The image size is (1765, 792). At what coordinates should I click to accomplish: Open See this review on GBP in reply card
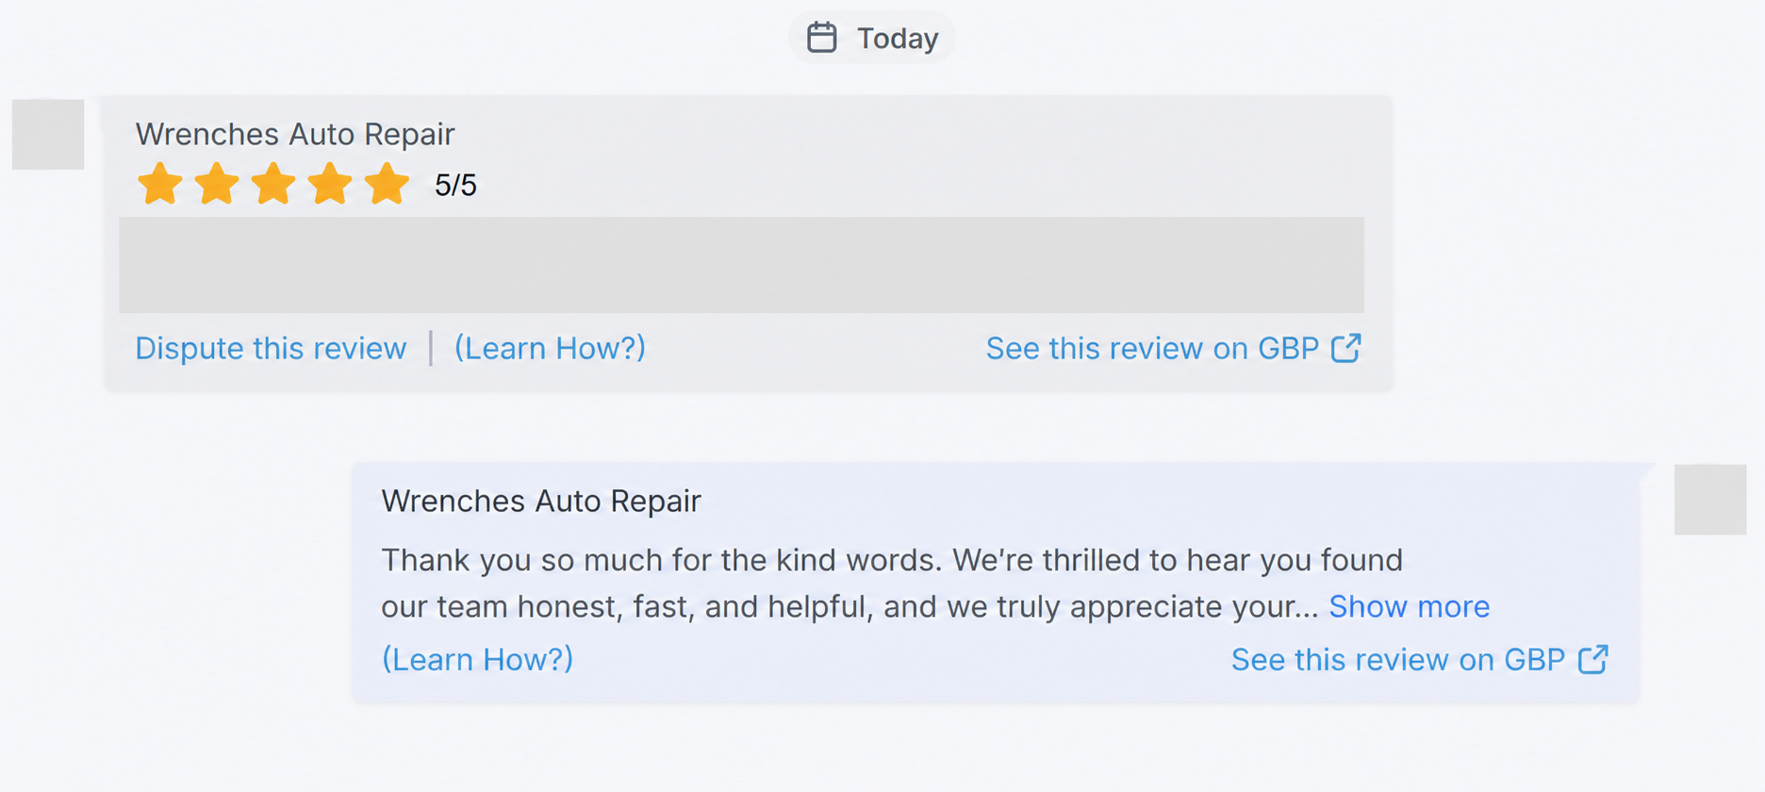coord(1398,659)
